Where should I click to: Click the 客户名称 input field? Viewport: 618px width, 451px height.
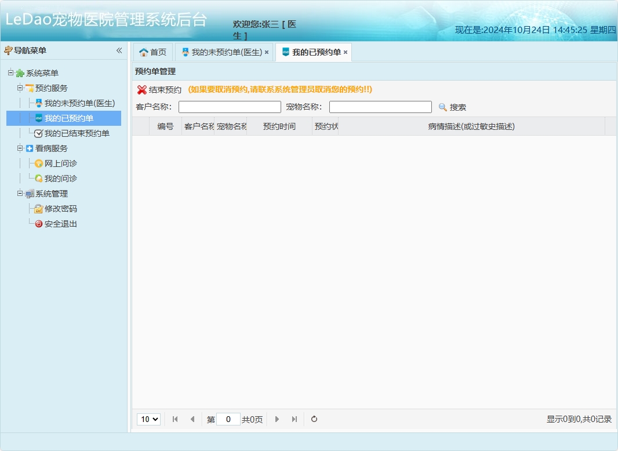[x=229, y=107]
